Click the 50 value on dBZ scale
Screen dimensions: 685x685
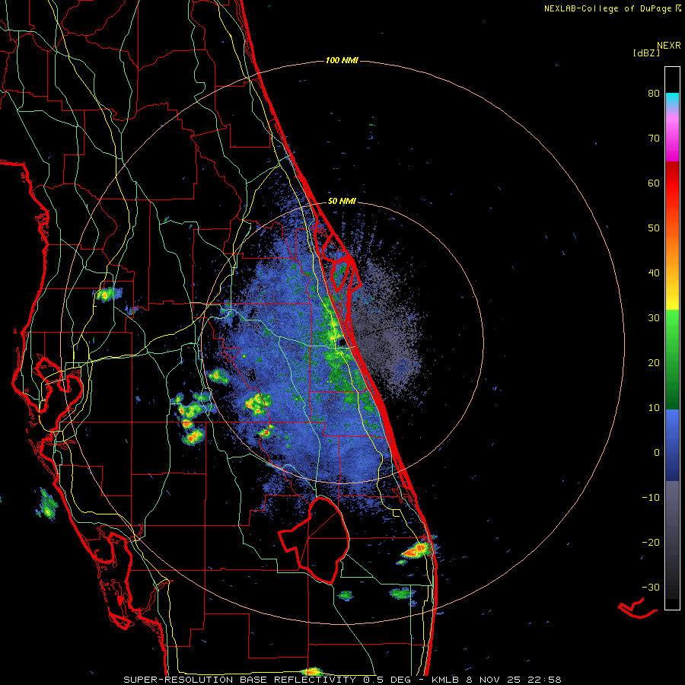654,228
